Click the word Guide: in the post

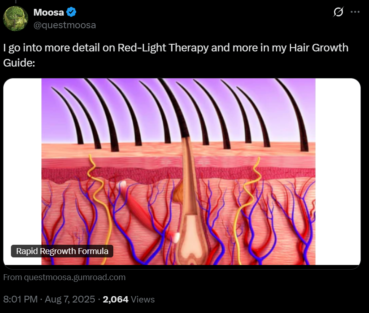click(19, 63)
